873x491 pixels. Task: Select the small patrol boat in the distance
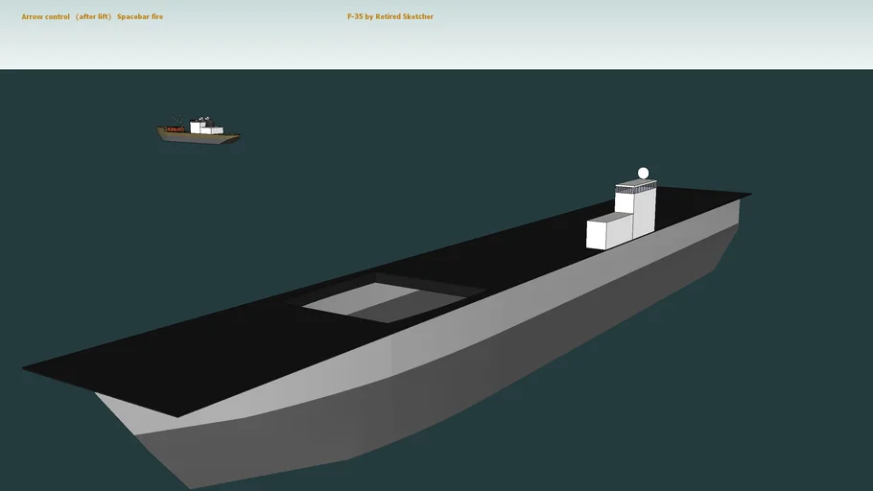[199, 132]
